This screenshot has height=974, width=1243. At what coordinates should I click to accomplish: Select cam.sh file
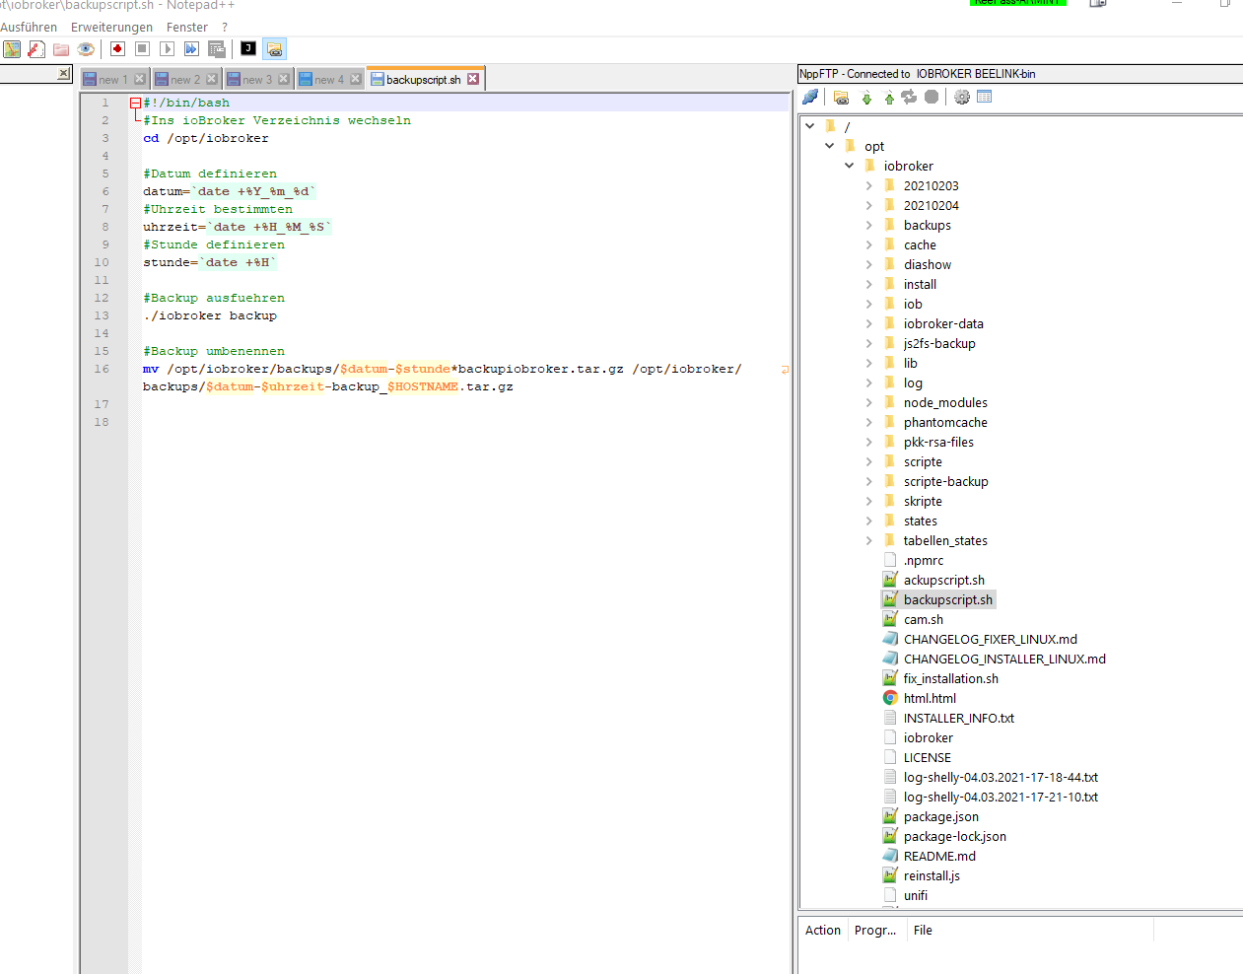[x=923, y=619]
